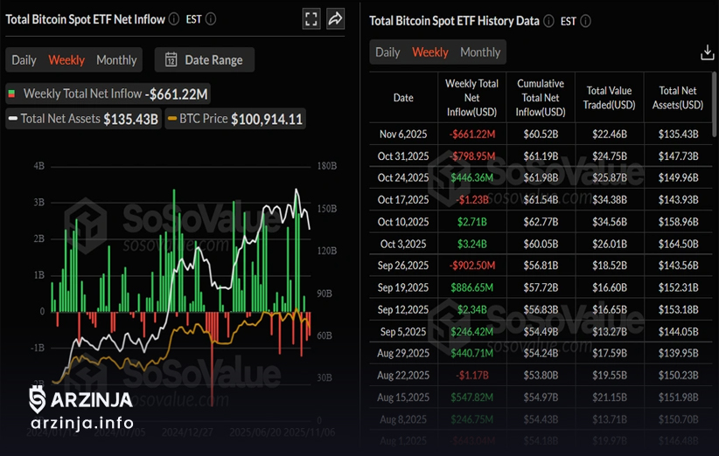The width and height of the screenshot is (719, 456).
Task: Click info icon next to chart EST label
Action: [210, 18]
